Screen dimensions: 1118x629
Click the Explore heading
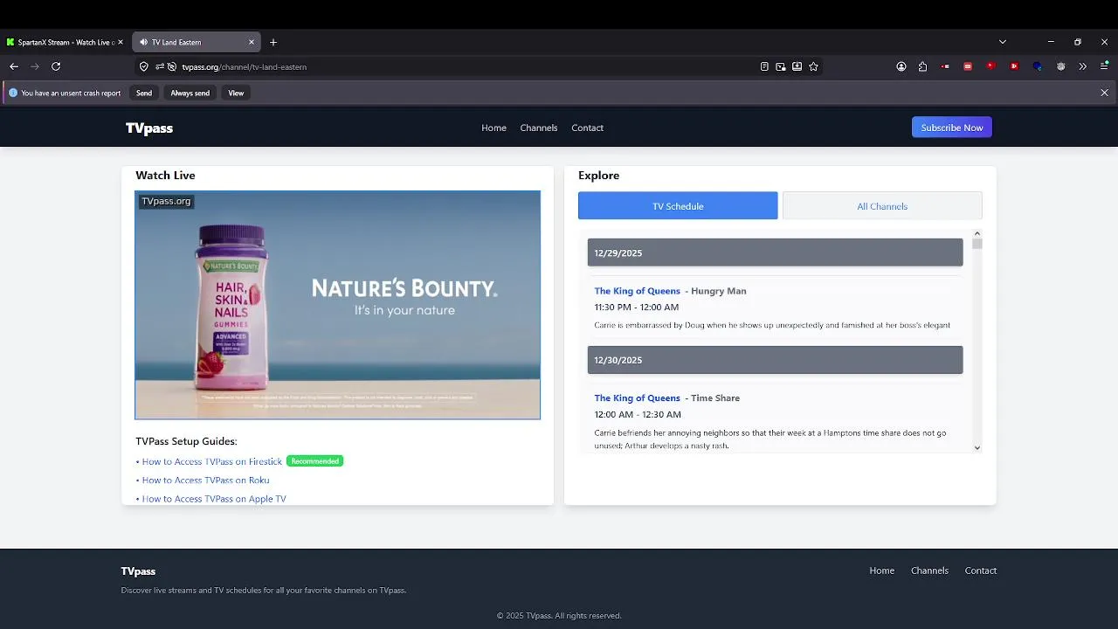[598, 176]
